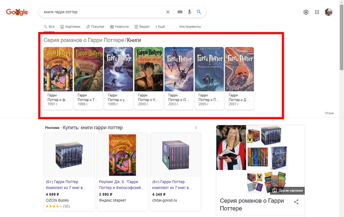344x217 pixels.
Task: Click the share icon in knowledge panel
Action: pos(296,202)
